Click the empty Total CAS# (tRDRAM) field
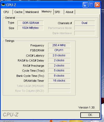Image resolution: width=104 pixels, height=122 pixels. pos(59,86)
